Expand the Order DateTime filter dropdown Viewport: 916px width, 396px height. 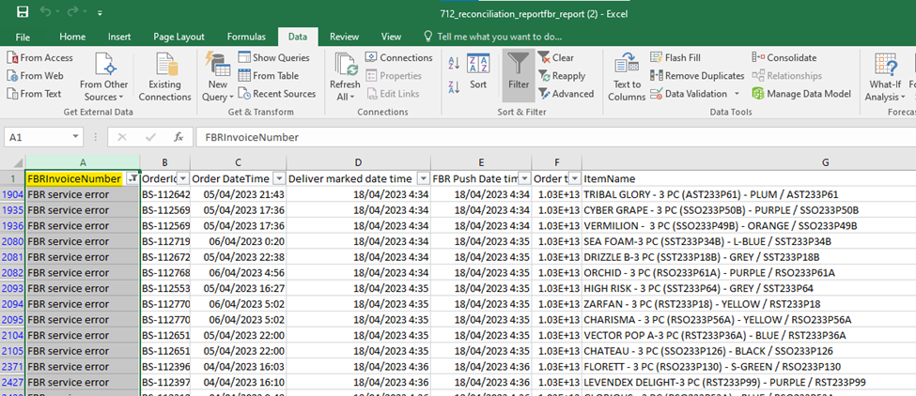277,178
